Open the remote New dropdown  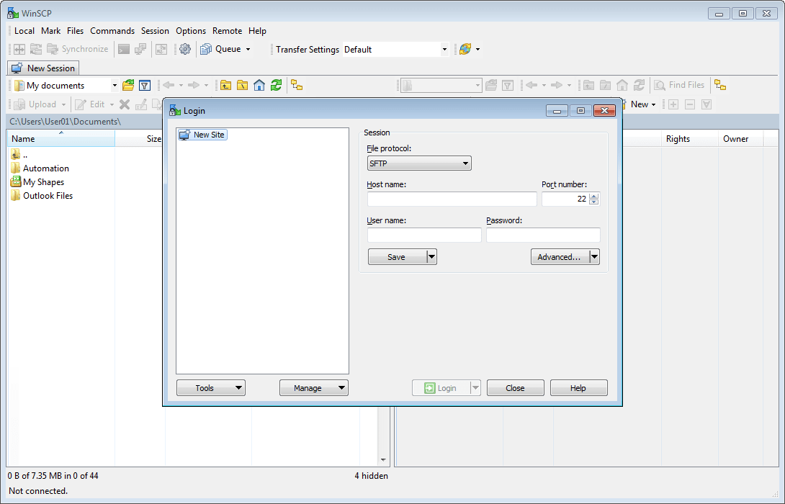[x=643, y=104]
